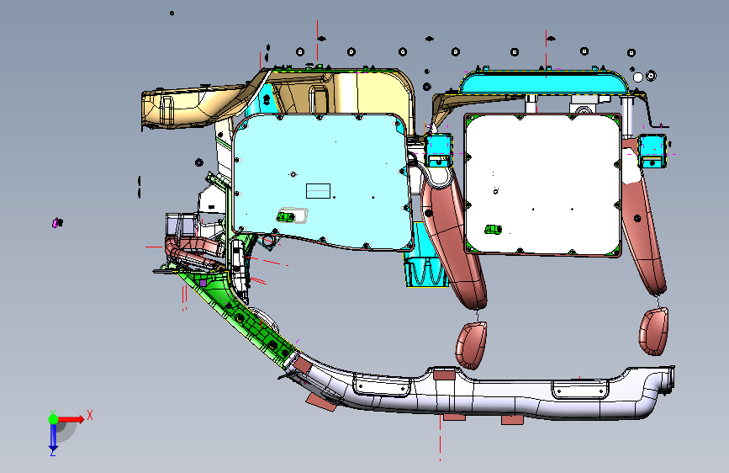Click the blue Z axis arrow of the triad

tap(53, 437)
